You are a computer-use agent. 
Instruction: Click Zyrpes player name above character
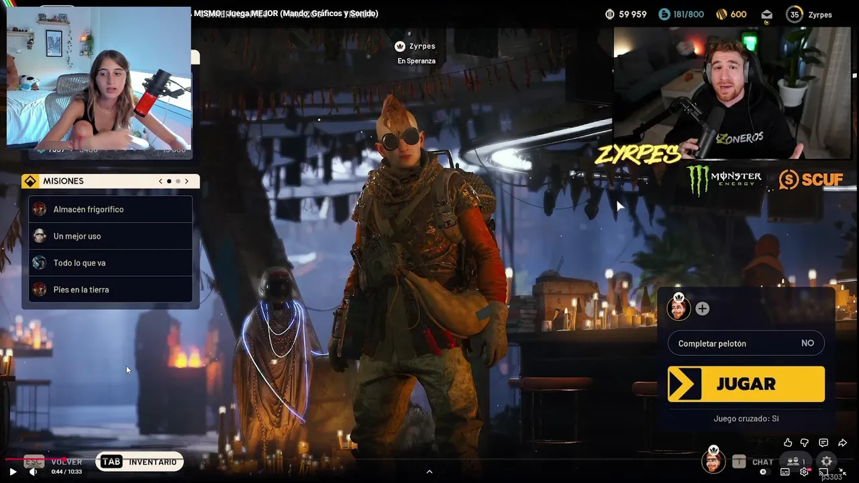tap(422, 46)
